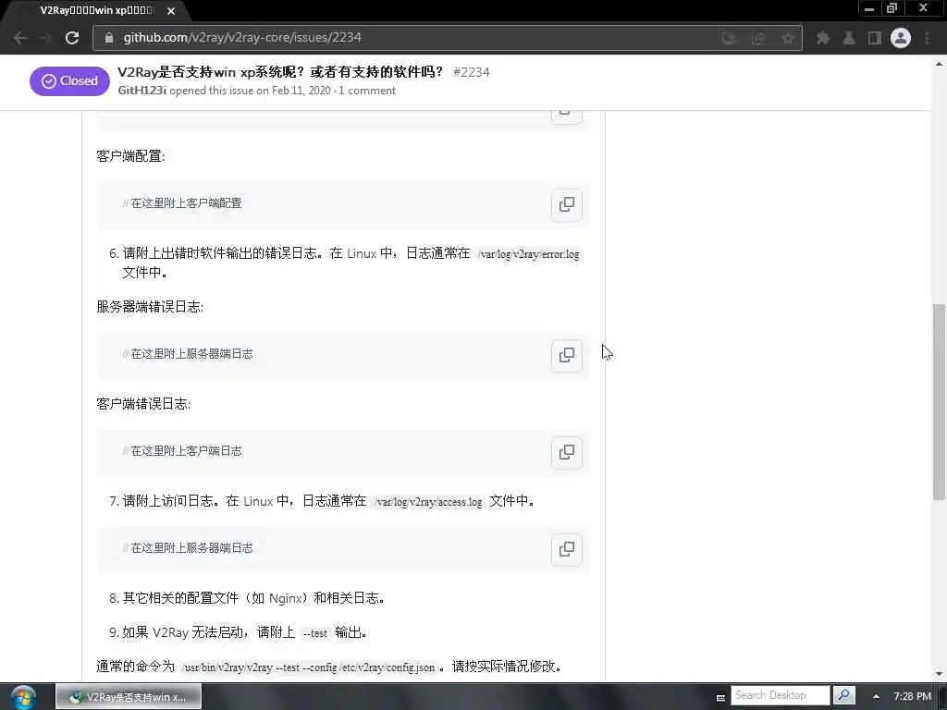Click the browser back arrow
This screenshot has width=947, height=710.
pos(20,37)
